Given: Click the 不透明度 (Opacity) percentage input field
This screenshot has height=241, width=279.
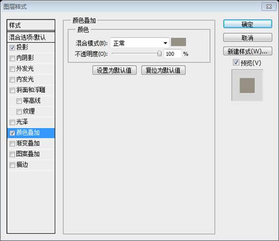Looking at the screenshot, I should [172, 54].
